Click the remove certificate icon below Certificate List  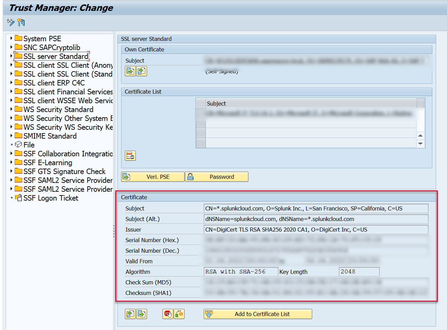point(130,156)
